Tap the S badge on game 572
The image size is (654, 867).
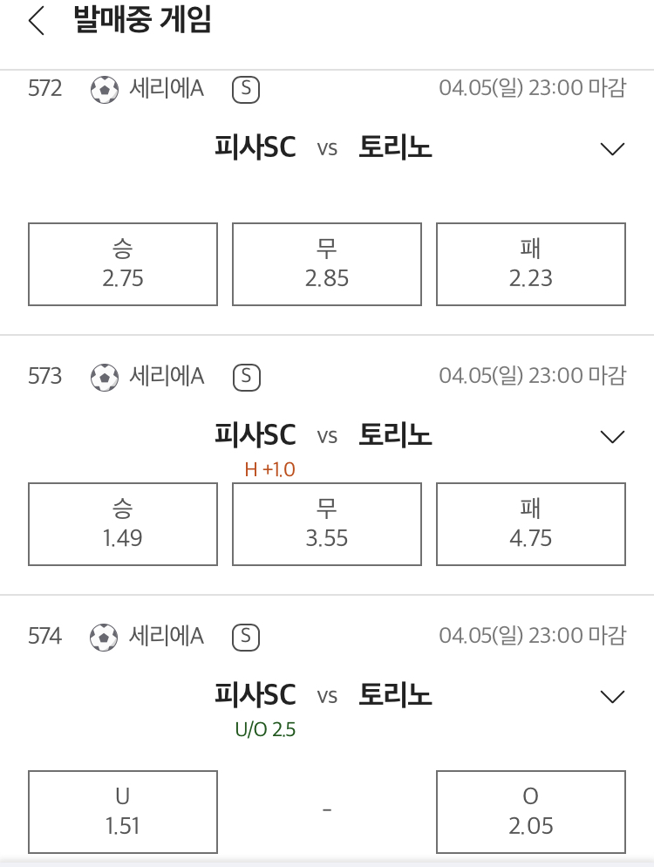(x=246, y=90)
